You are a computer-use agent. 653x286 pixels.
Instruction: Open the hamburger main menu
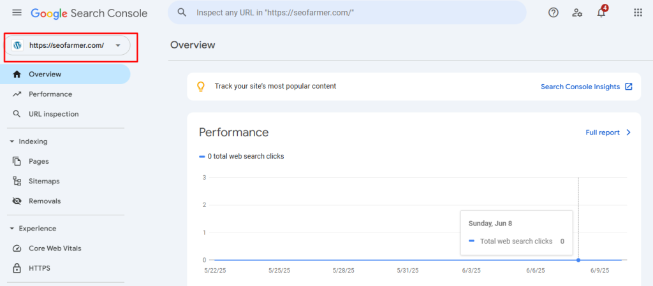tap(17, 13)
